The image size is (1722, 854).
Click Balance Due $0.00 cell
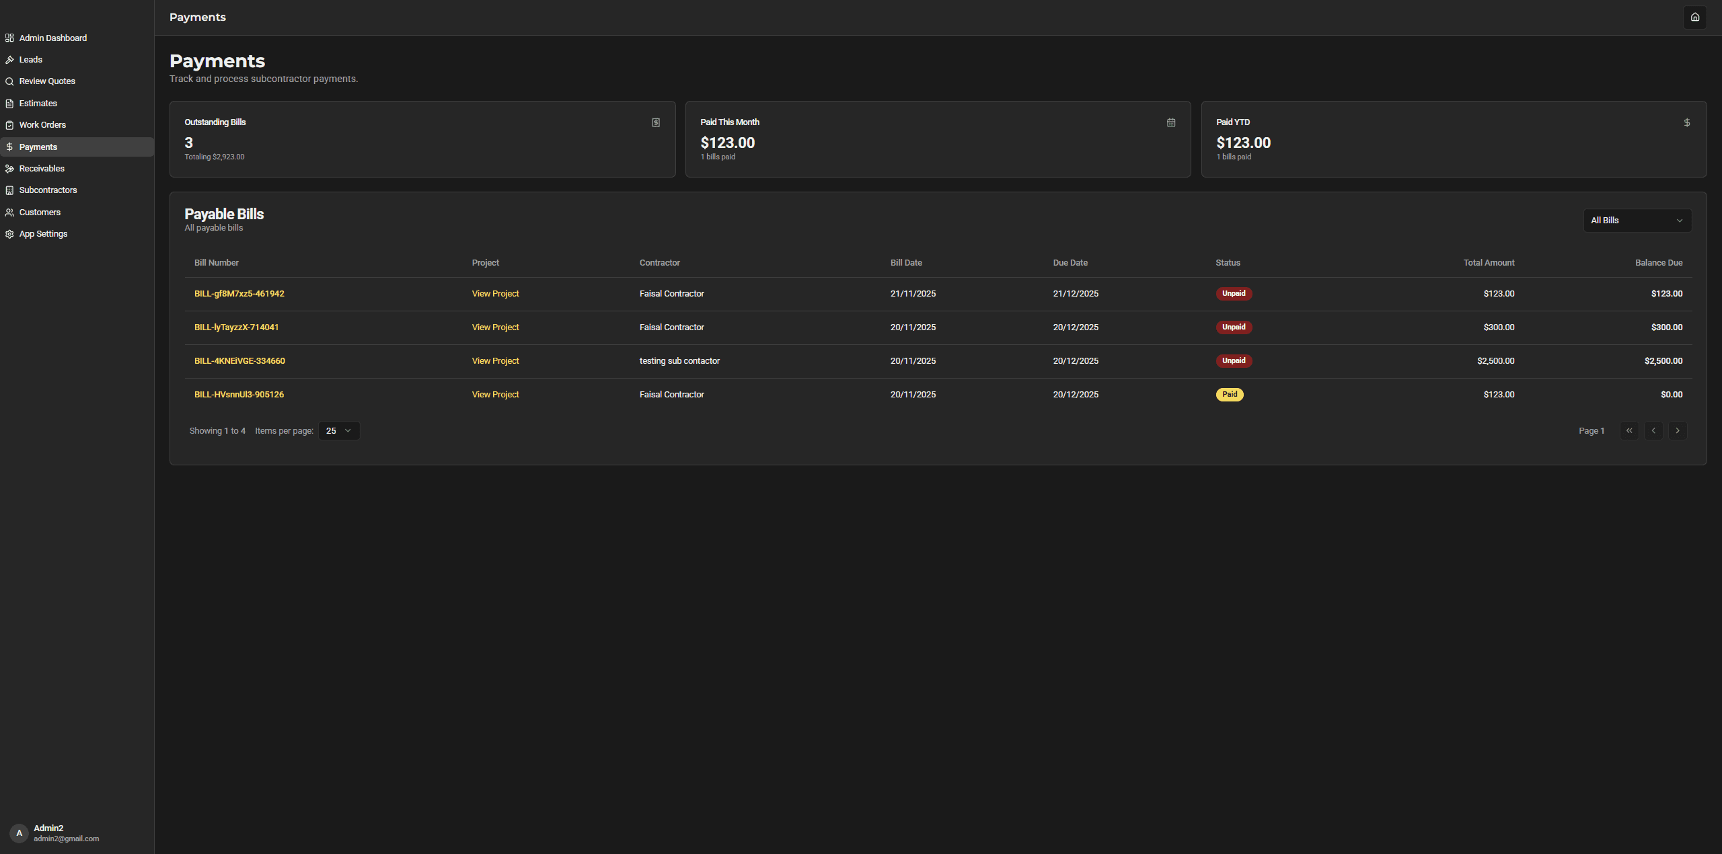click(x=1672, y=395)
